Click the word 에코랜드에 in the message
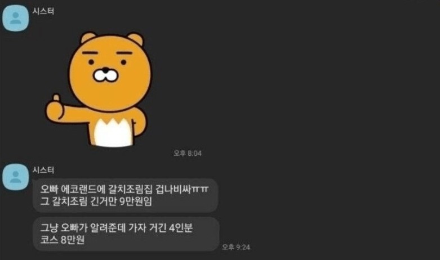This screenshot has height=260, width=440. [x=83, y=190]
